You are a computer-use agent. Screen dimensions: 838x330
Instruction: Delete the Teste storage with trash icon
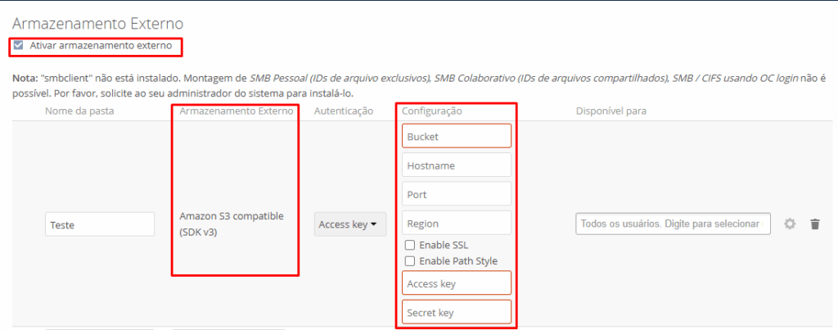tap(814, 224)
